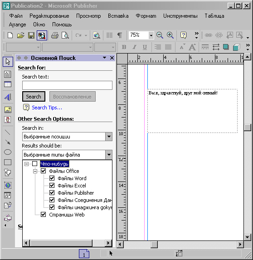Select the Pointer tool in objects toolbar
This screenshot has height=260, width=253.
click(8, 62)
